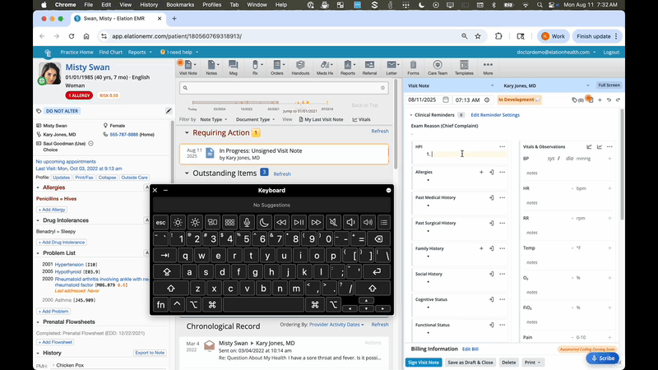
Task: Open the Notes toolbar icon
Action: pyautogui.click(x=211, y=67)
